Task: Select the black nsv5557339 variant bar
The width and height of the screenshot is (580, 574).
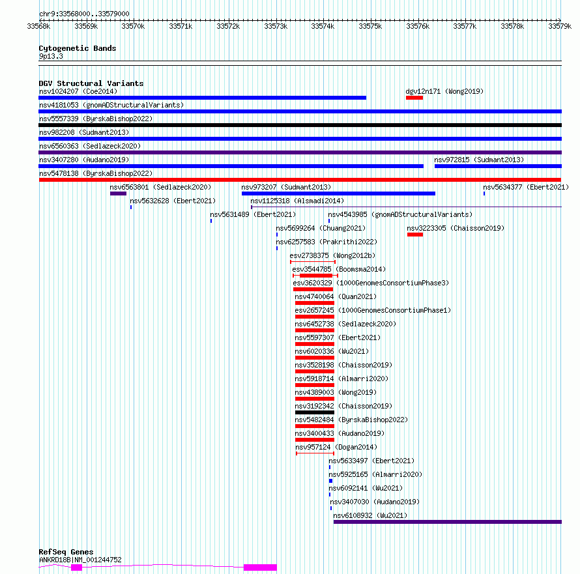Action: (300, 125)
